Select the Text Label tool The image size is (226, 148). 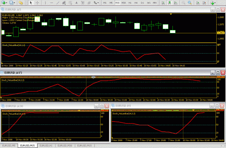point(83,3)
